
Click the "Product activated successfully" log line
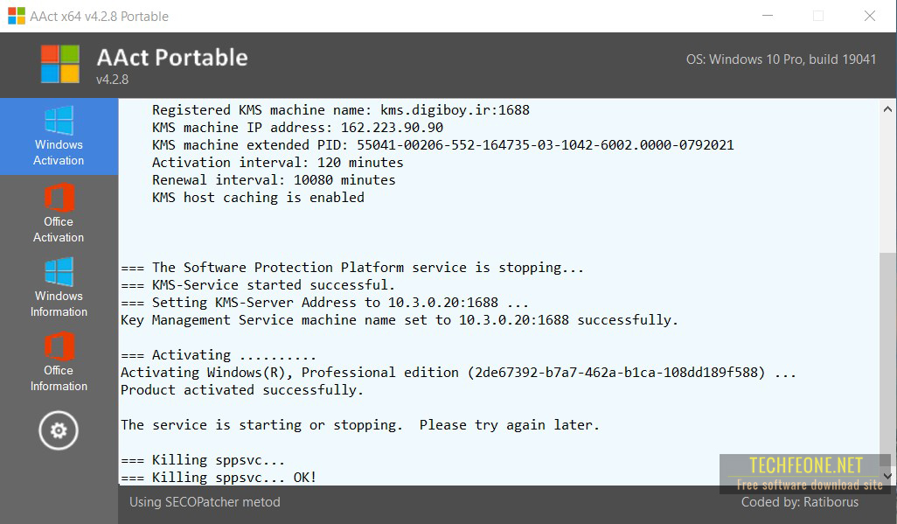[242, 390]
